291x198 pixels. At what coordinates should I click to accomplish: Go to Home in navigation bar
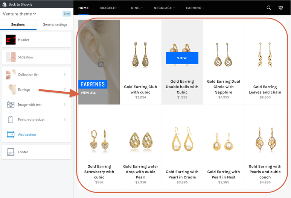coord(84,8)
